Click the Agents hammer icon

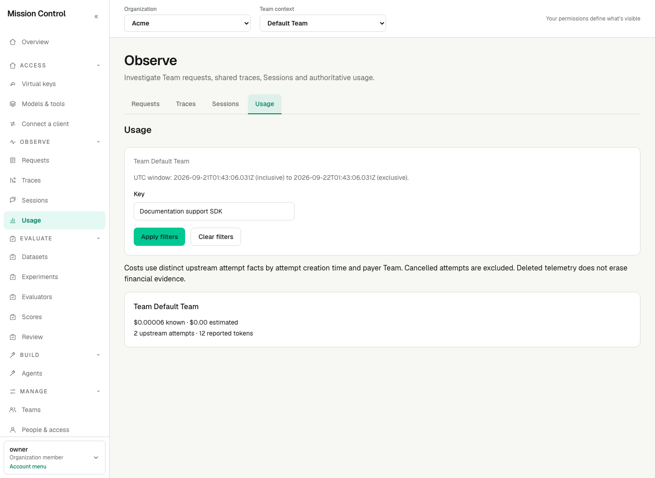[x=13, y=373]
